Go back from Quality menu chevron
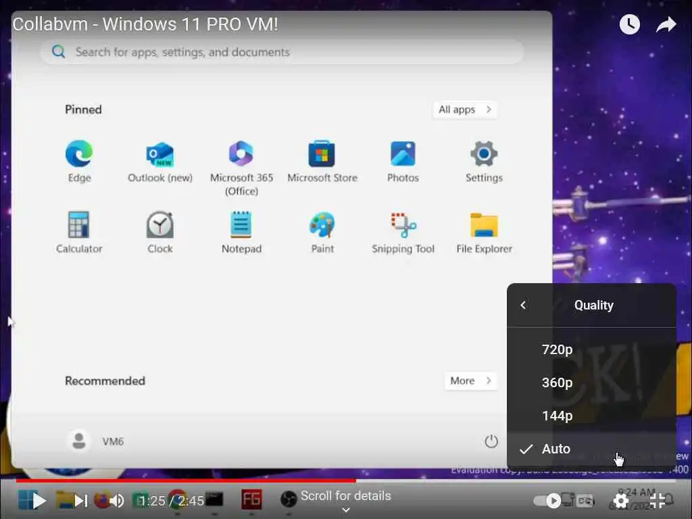 (x=524, y=305)
